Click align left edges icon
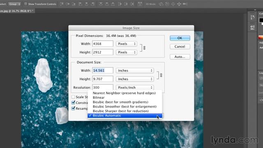The height and width of the screenshot is (148, 263). pyautogui.click(x=81, y=4)
